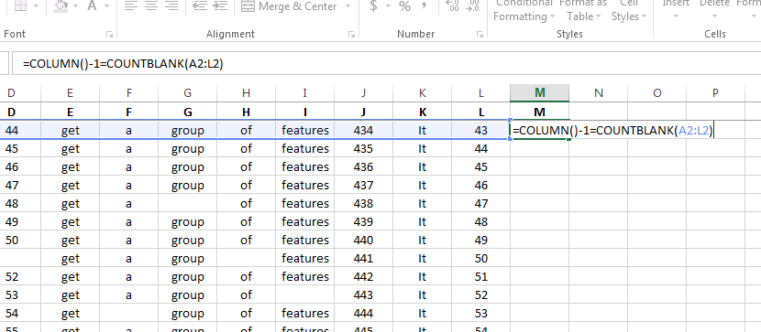Select cell with value 46 in column L
This screenshot has width=761, height=332.
480,185
